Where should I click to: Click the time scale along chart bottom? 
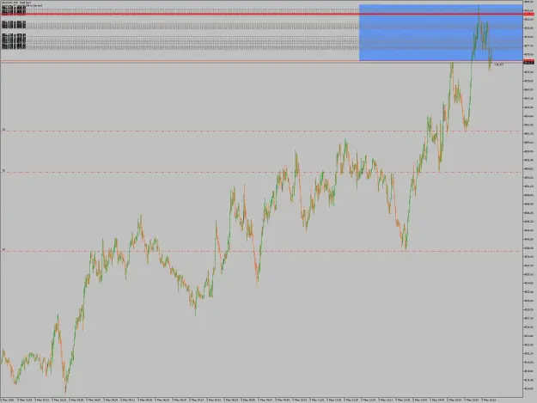click(x=262, y=400)
